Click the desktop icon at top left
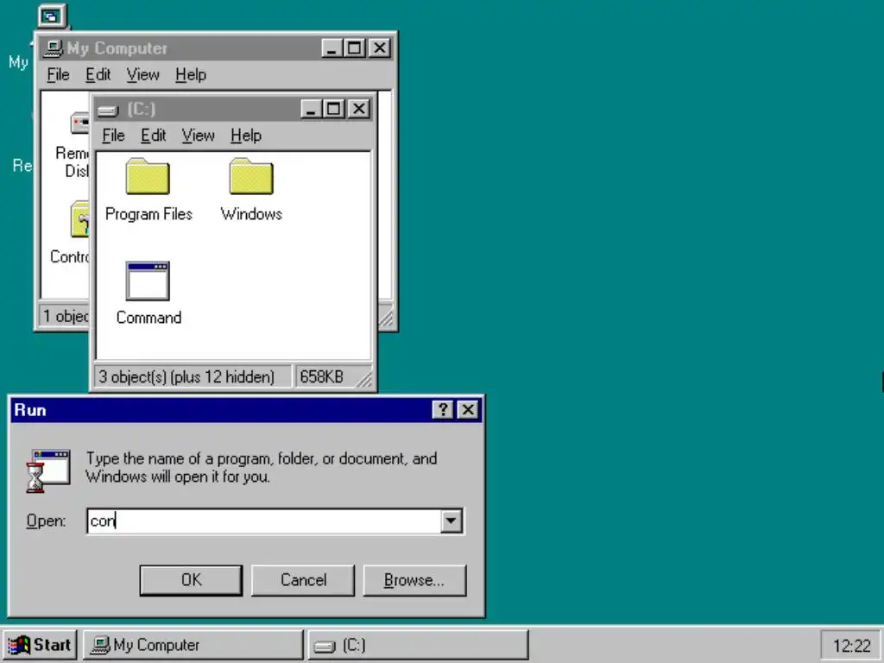 [x=52, y=16]
